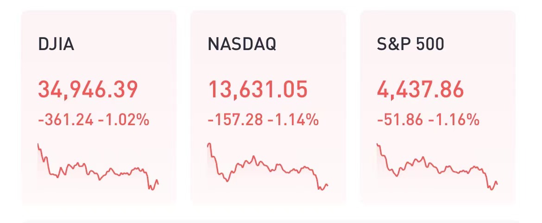Select the NASDAQ point change -157.28

click(235, 121)
